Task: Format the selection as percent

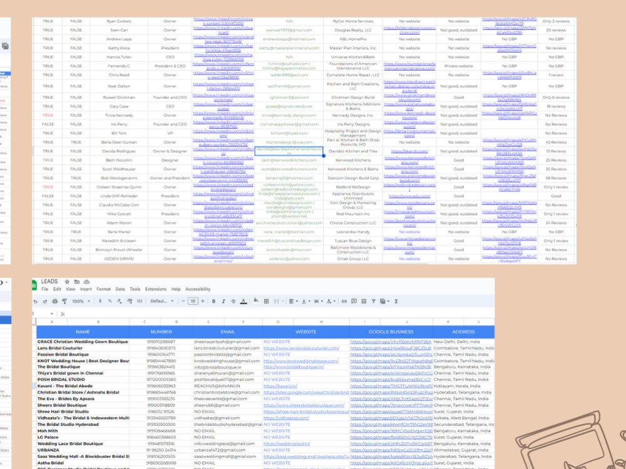Action: click(x=110, y=301)
